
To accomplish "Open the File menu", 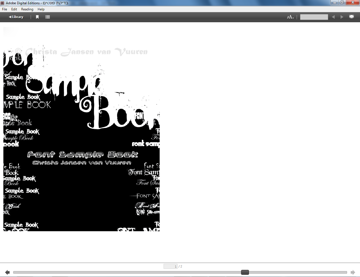I will 5,9.
